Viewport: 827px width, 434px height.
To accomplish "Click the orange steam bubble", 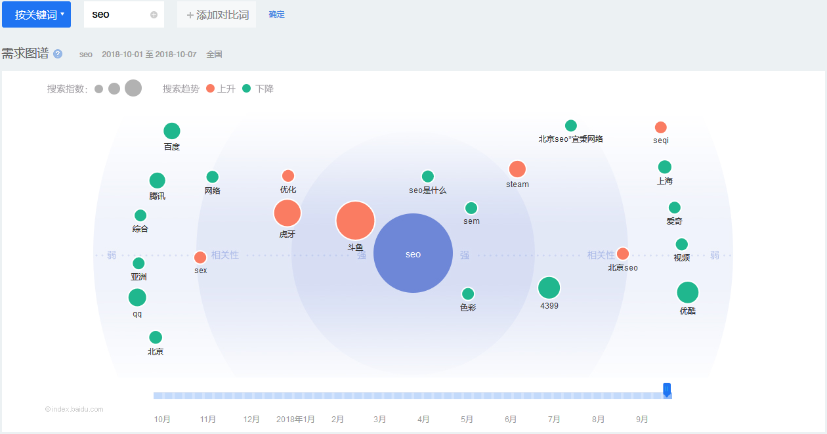I will click(517, 169).
